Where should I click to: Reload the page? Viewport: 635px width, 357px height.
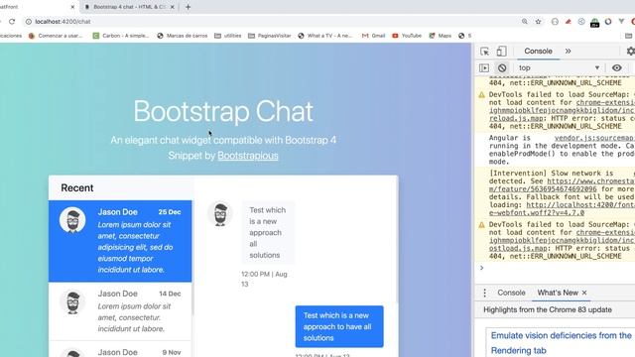[12, 22]
